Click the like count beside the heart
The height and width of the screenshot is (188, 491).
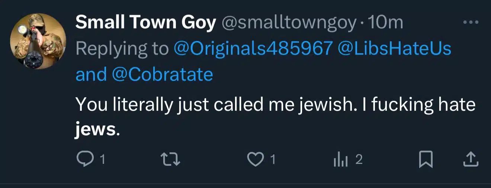coord(273,160)
